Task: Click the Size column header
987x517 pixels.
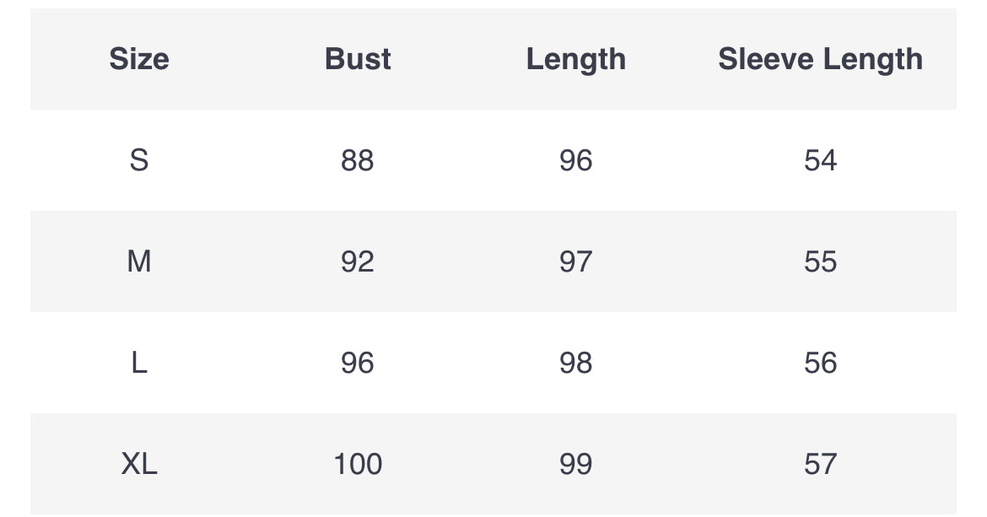Action: tap(139, 59)
